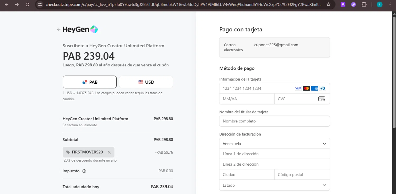Click the Mastercard logo
The image size is (396, 194).
tap(306, 88)
